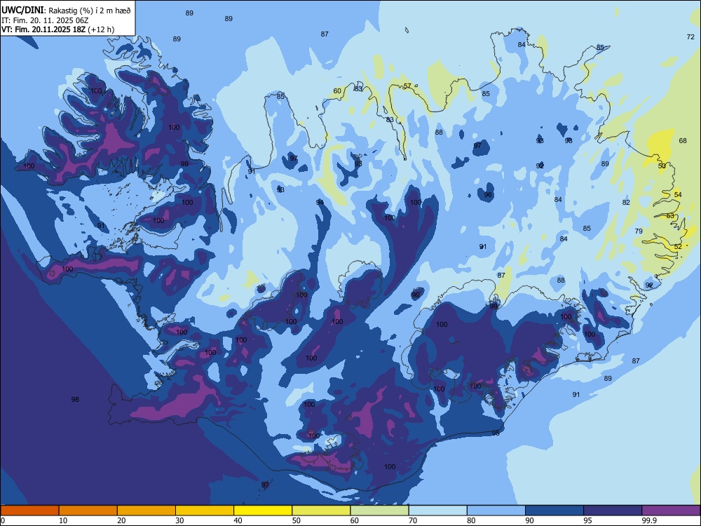Viewport: 701px width, 526px height.
Task: Click the pale yellow 50–60 legend swatch
Action: 321,511
